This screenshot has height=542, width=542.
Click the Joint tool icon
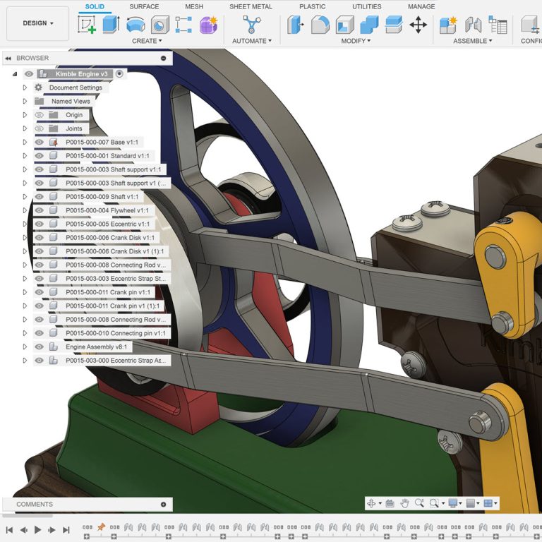point(474,25)
